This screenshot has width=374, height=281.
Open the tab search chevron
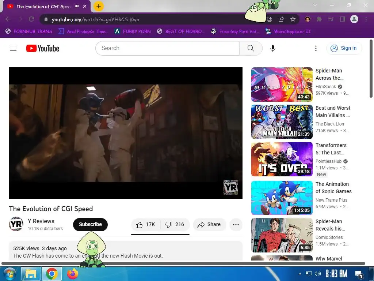pyautogui.click(x=315, y=5)
